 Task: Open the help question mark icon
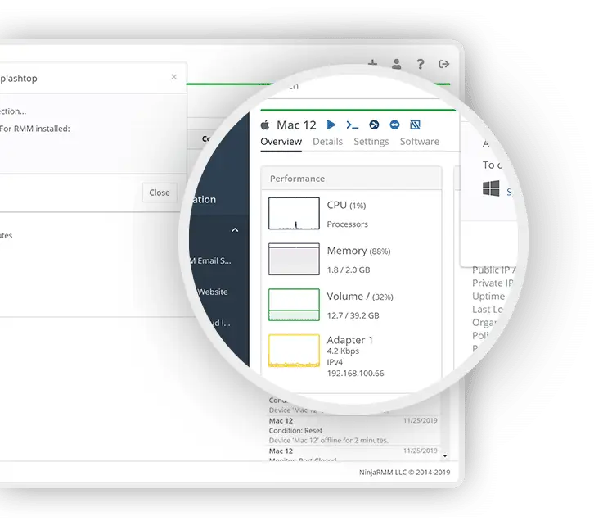click(420, 64)
